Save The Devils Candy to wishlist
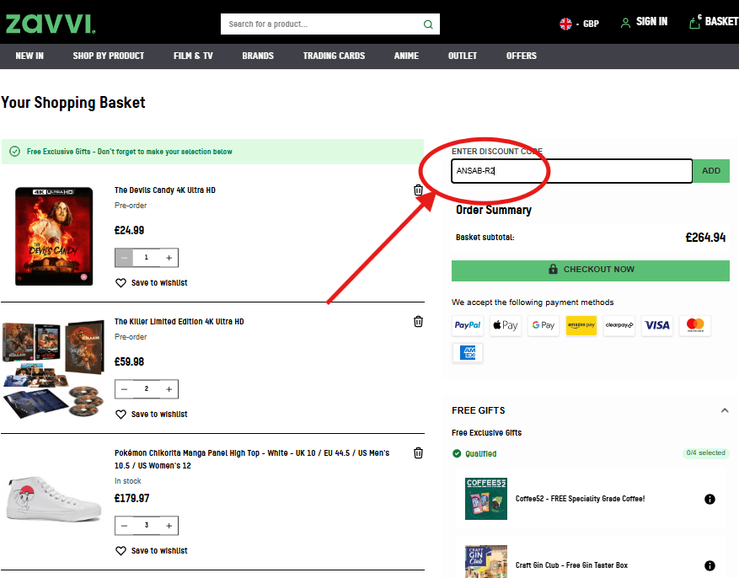 click(150, 282)
